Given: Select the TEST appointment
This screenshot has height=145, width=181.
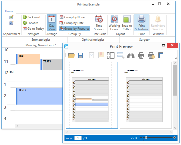Looking at the screenshot, I should tap(28, 59).
